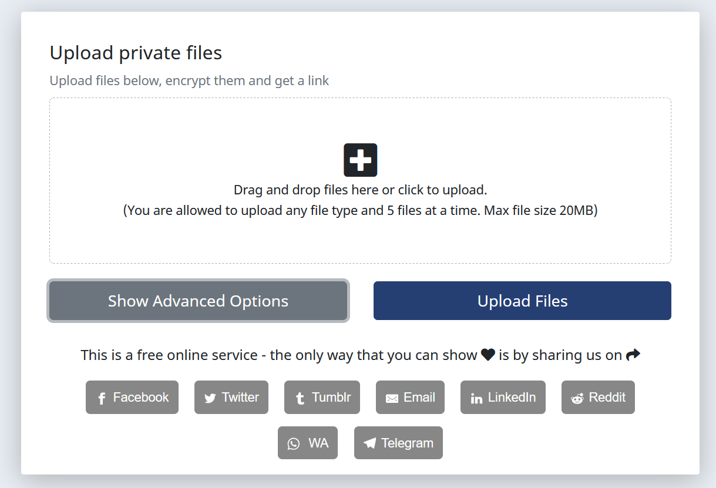Click the plus icon in the upload area
Viewport: 716px width, 488px height.
tap(360, 159)
